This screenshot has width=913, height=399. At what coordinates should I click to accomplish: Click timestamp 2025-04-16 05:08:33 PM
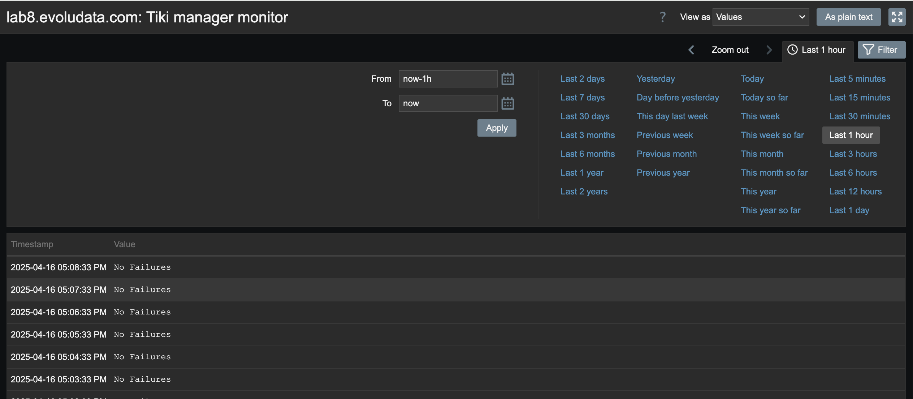[x=59, y=267]
